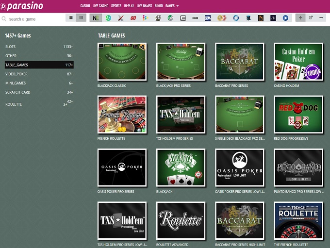Open the Live Casino menu item
The height and width of the screenshot is (248, 330).
[x=101, y=6]
